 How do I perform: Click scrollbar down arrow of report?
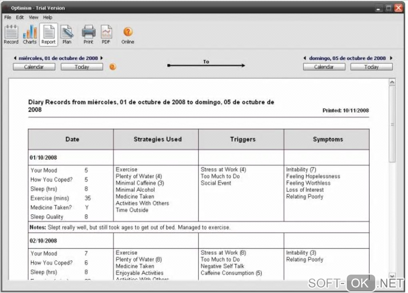coord(392,275)
